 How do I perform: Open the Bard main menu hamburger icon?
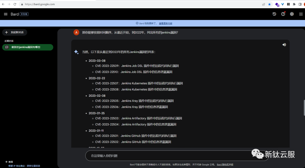tap(6, 14)
